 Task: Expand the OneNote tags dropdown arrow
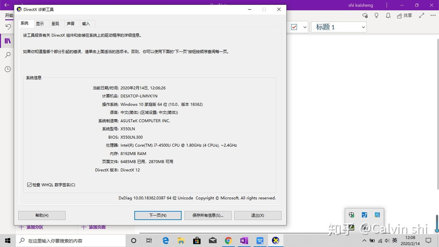[x=305, y=27]
